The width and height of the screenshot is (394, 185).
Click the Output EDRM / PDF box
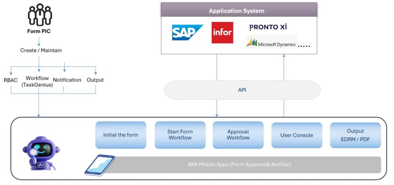355,135
